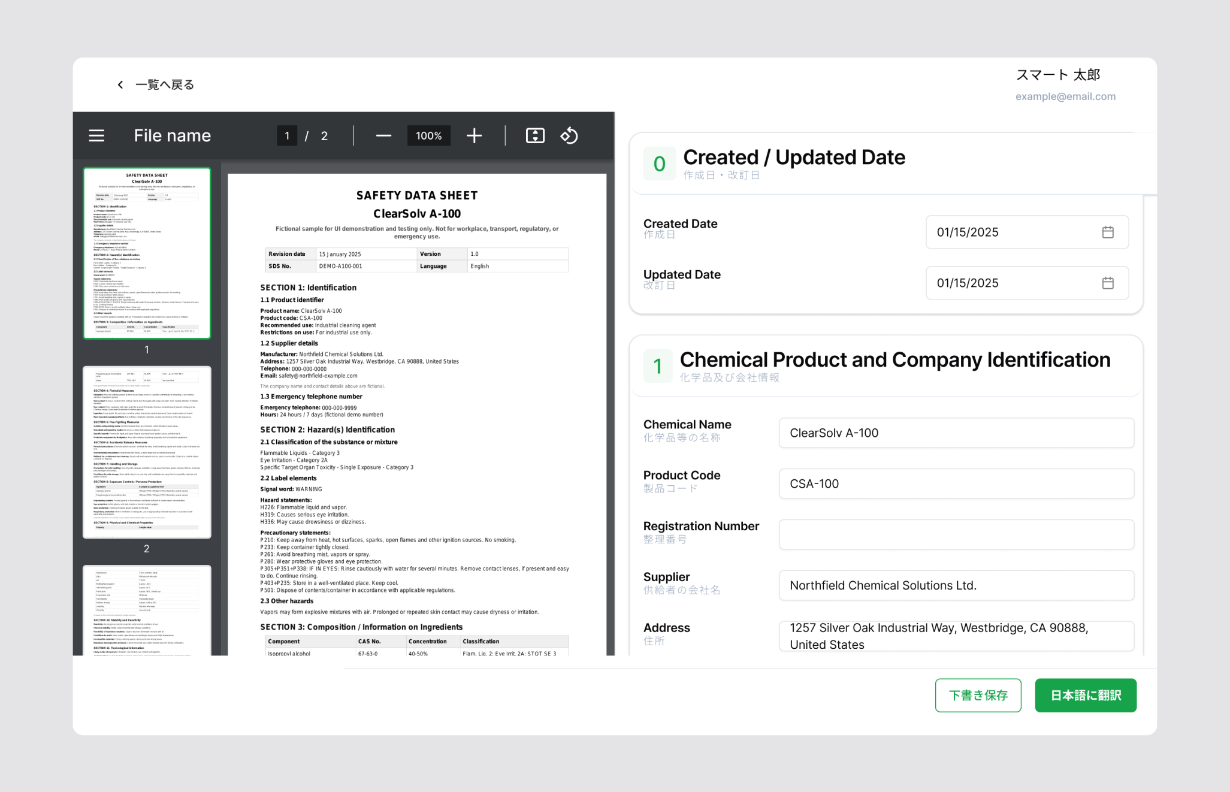Image resolution: width=1230 pixels, height=792 pixels.
Task: Click the SECTION 3: Composition heading in document
Action: click(x=361, y=627)
